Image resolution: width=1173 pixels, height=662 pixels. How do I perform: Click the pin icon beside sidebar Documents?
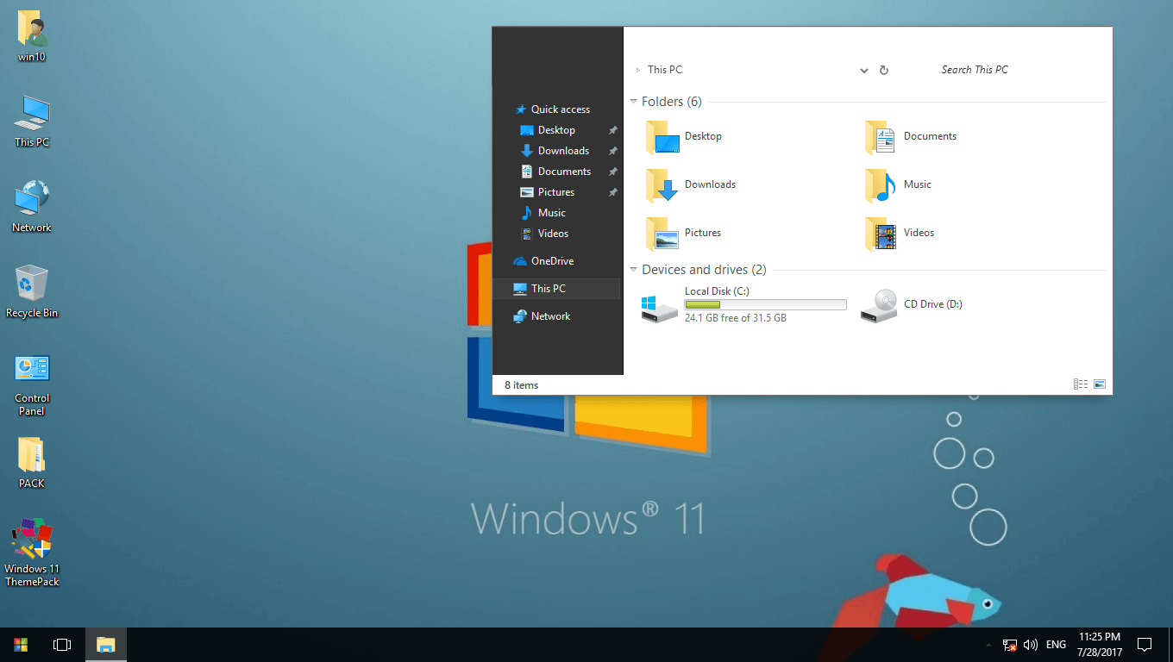tap(612, 172)
